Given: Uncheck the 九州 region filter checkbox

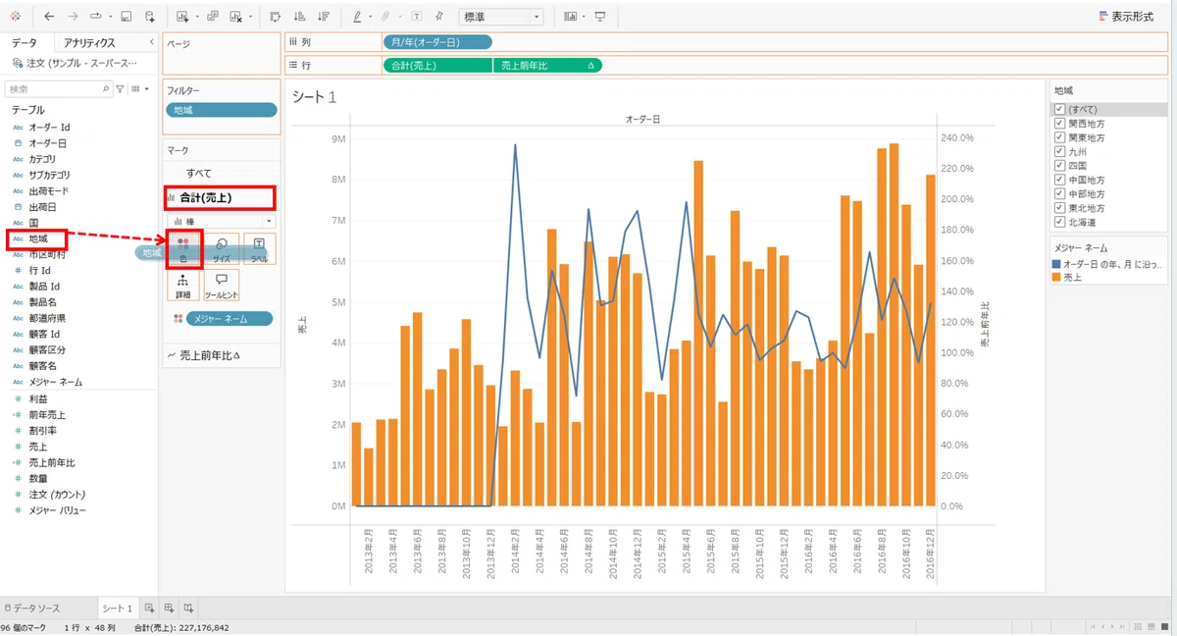Looking at the screenshot, I should click(x=1059, y=152).
